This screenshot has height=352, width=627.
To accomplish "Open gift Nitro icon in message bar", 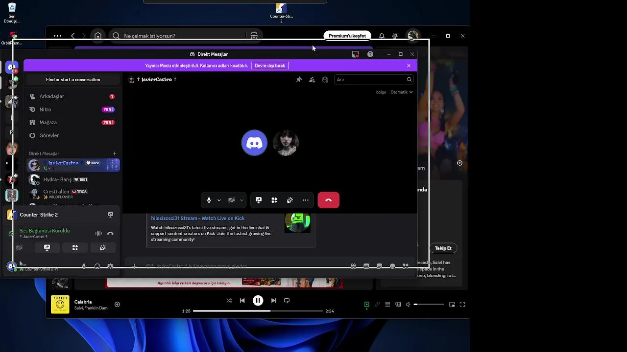I will [353, 266].
